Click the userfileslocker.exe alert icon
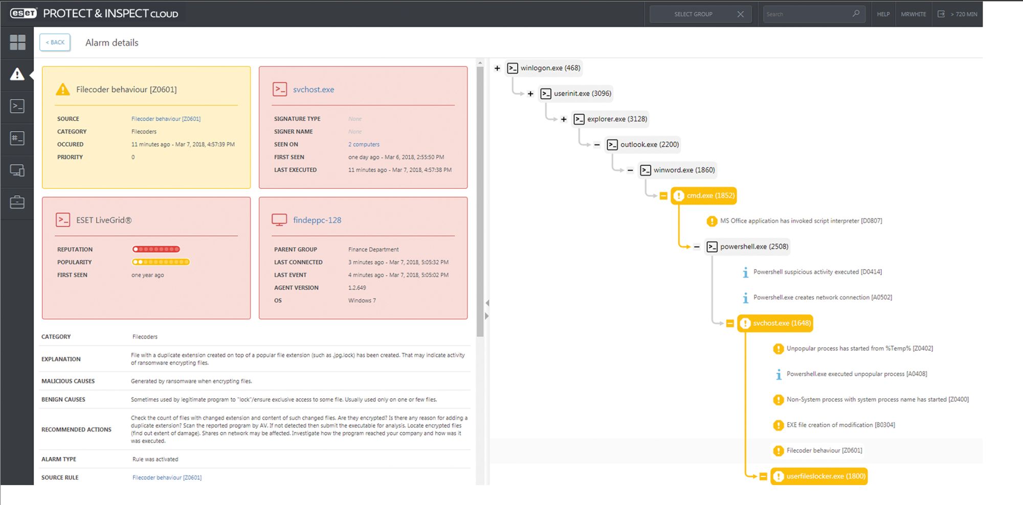Image resolution: width=1023 pixels, height=505 pixels. pyautogui.click(x=779, y=476)
